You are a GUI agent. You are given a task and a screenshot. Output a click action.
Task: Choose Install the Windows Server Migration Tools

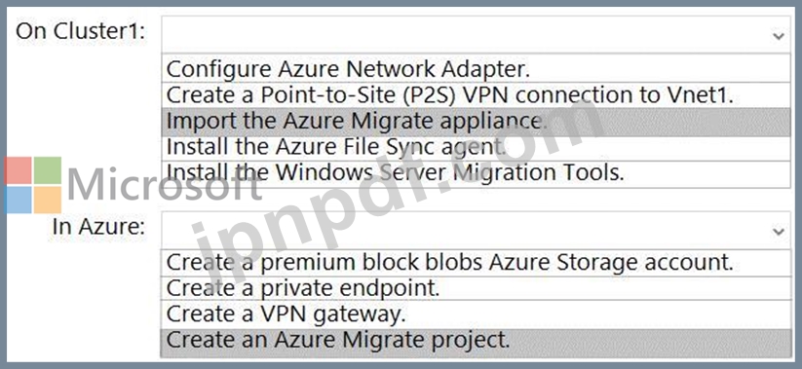pos(477,173)
